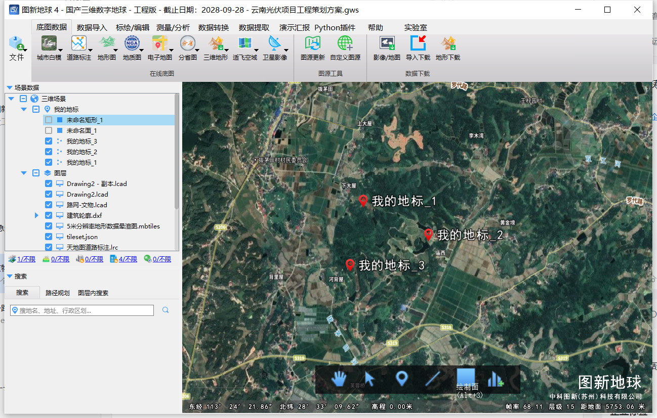Screen dimensions: 657x418
Task: Select the 地形图 basemap icon
Action: pos(107,43)
